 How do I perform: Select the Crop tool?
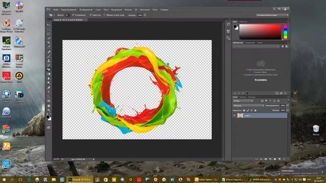pyautogui.click(x=49, y=43)
